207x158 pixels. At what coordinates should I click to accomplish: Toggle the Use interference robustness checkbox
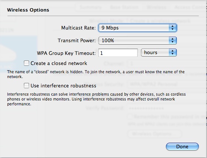26,86
